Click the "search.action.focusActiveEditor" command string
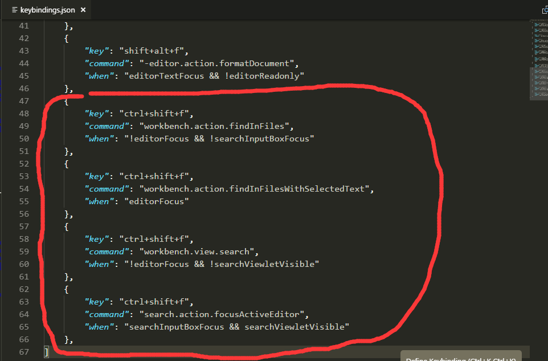Image resolution: width=548 pixels, height=361 pixels. 222,314
